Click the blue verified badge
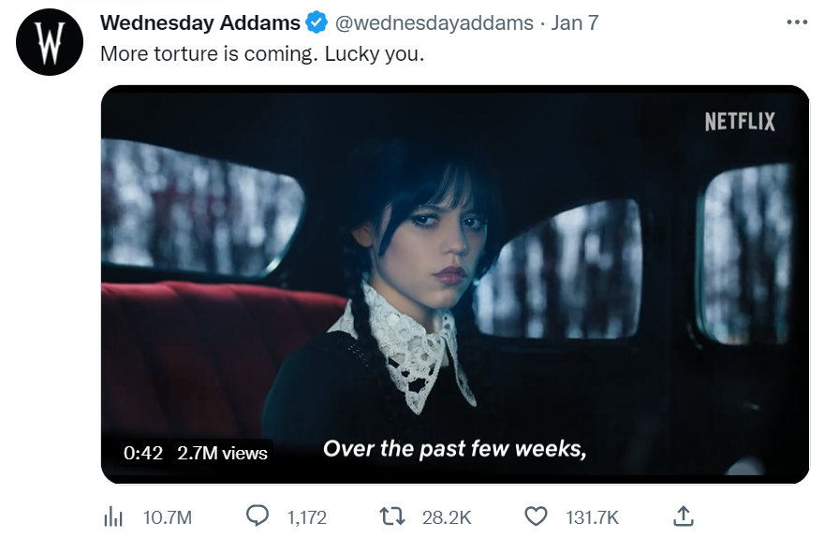The image size is (824, 537). [316, 22]
